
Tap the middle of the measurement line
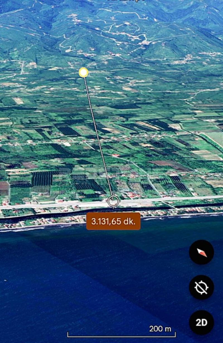click(x=98, y=137)
